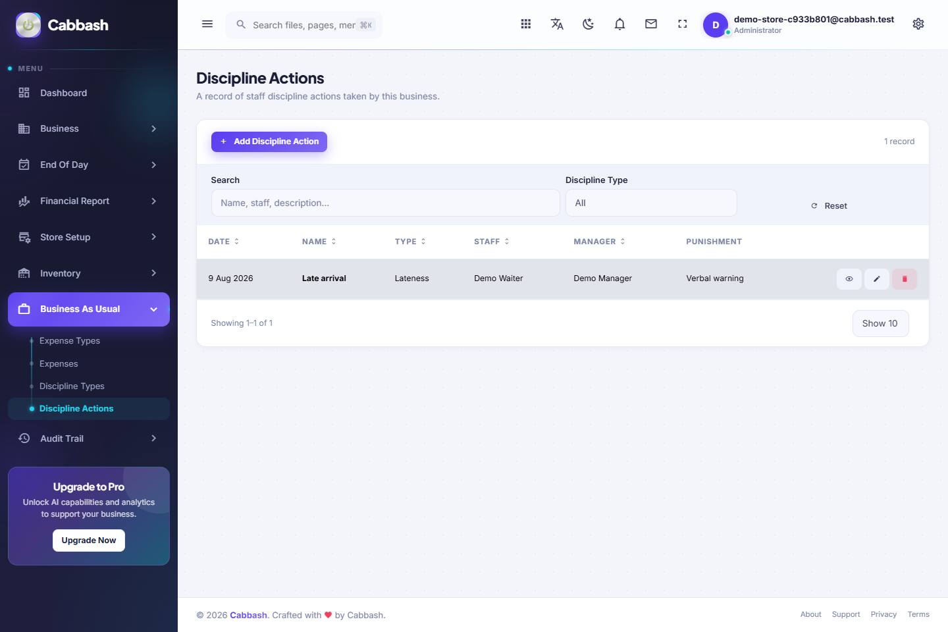The image size is (948, 632).
Task: Open the Show 10 page size dropdown
Action: point(880,323)
